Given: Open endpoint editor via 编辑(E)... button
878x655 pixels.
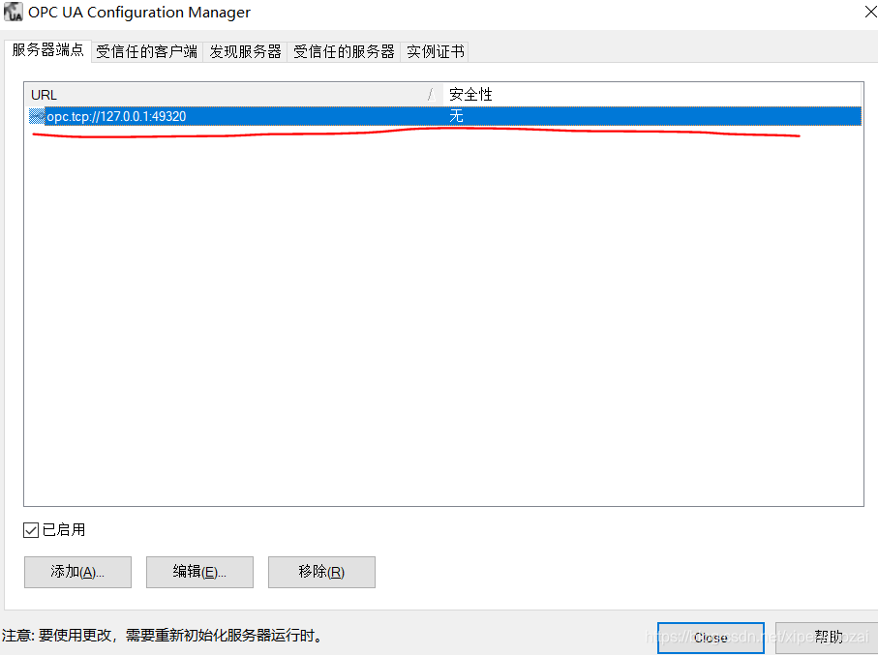Looking at the screenshot, I should pyautogui.click(x=199, y=572).
